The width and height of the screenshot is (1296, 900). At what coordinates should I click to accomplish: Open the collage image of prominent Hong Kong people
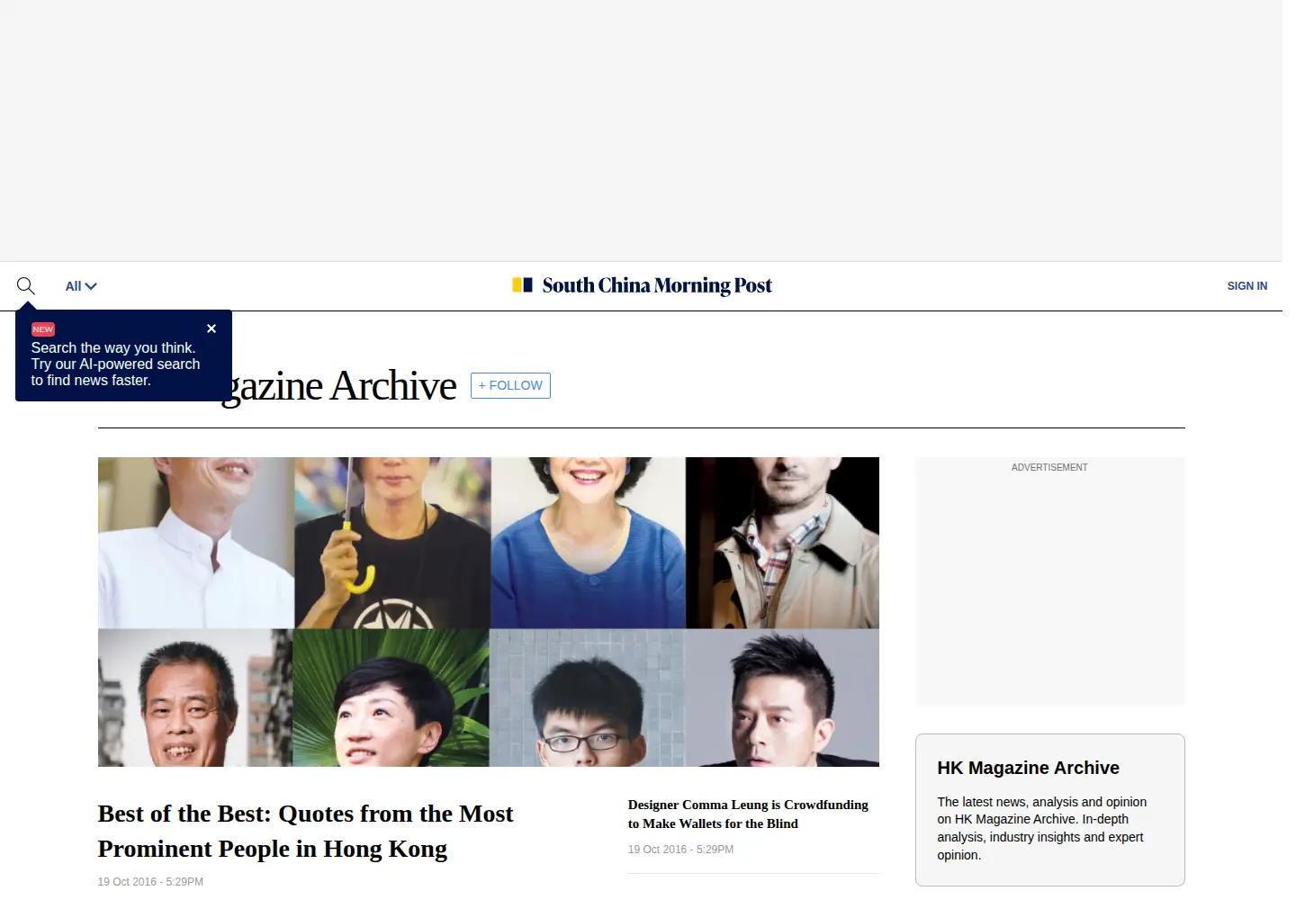click(x=489, y=612)
